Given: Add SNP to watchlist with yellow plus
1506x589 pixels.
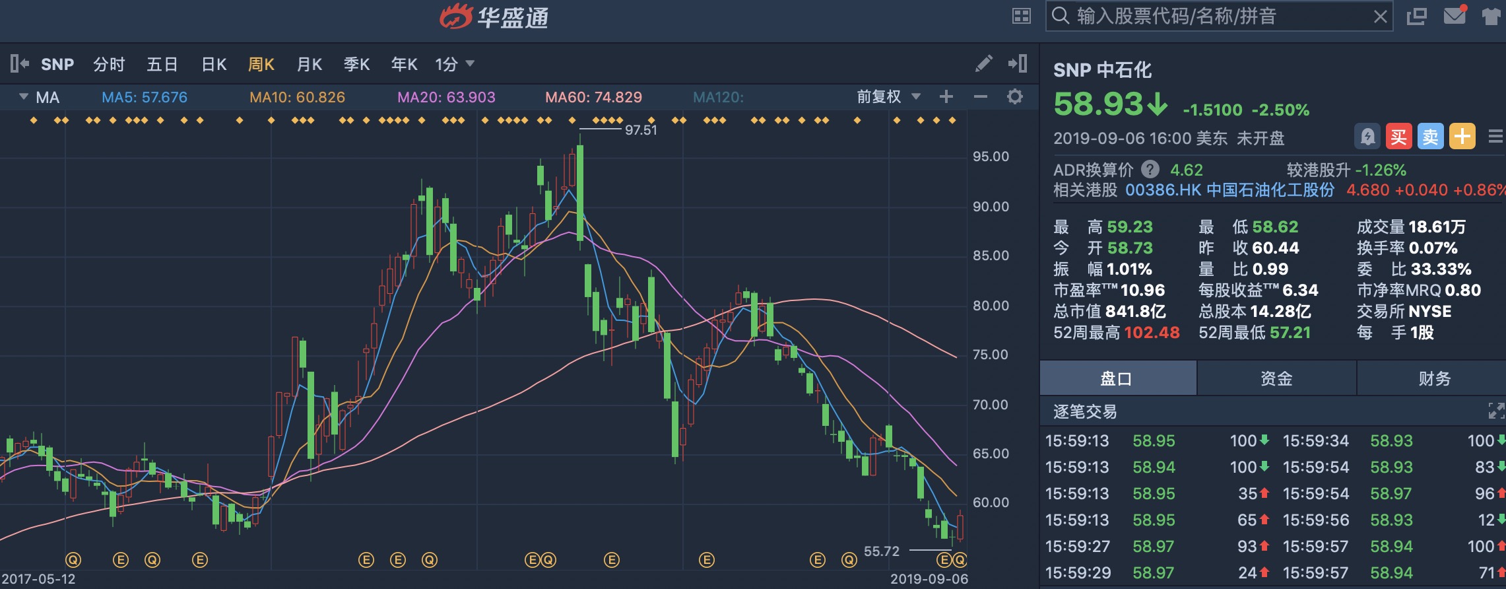Looking at the screenshot, I should click(x=1462, y=137).
